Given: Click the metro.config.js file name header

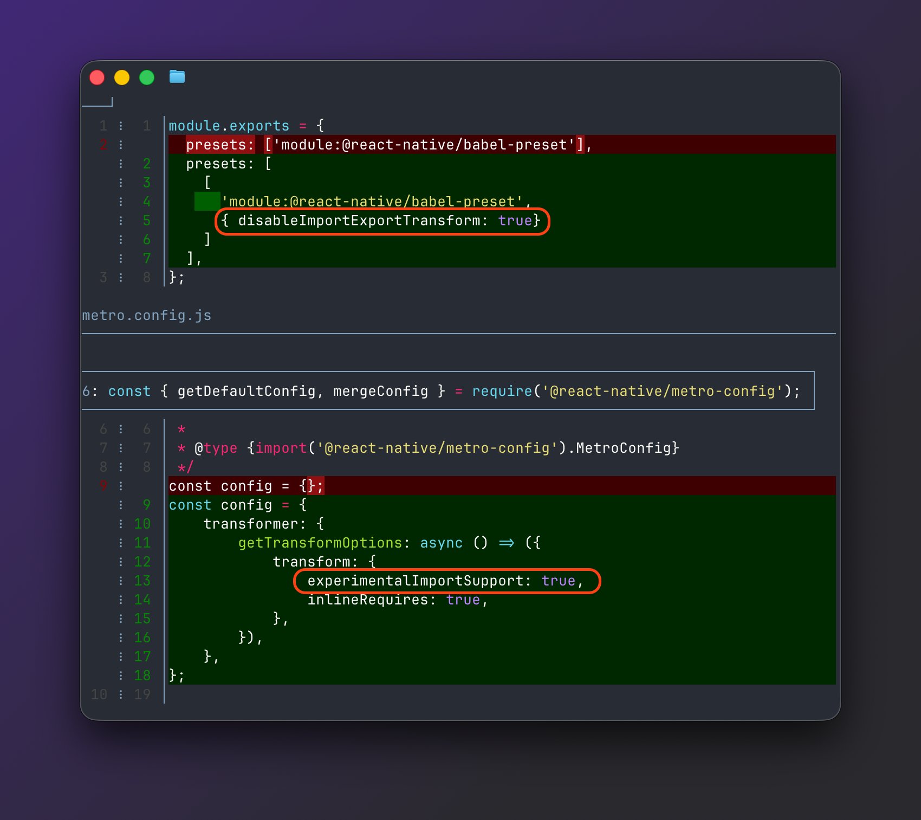Looking at the screenshot, I should 146,315.
